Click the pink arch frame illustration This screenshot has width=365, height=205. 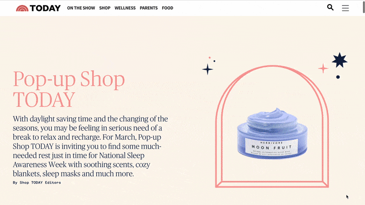(272, 126)
